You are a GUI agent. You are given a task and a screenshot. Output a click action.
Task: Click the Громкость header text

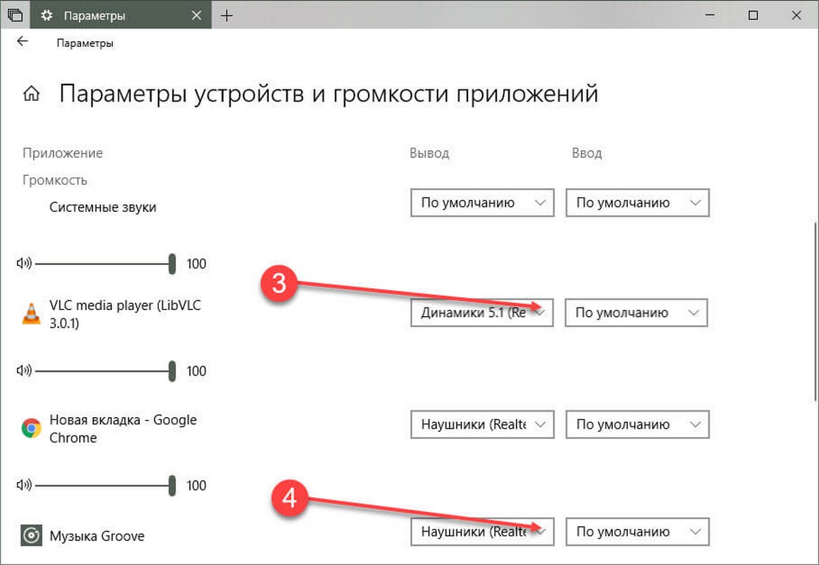55,181
